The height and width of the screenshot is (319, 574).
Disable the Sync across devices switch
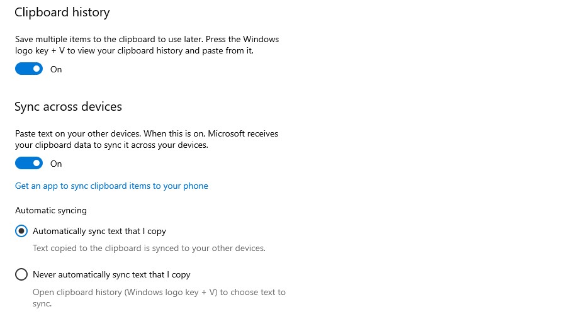(29, 163)
